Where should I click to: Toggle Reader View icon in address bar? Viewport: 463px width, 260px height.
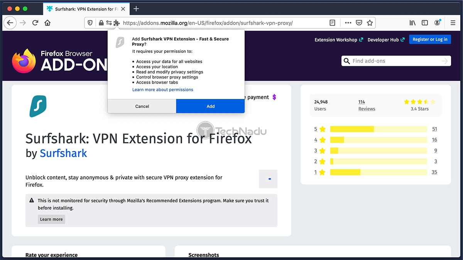tap(332, 23)
